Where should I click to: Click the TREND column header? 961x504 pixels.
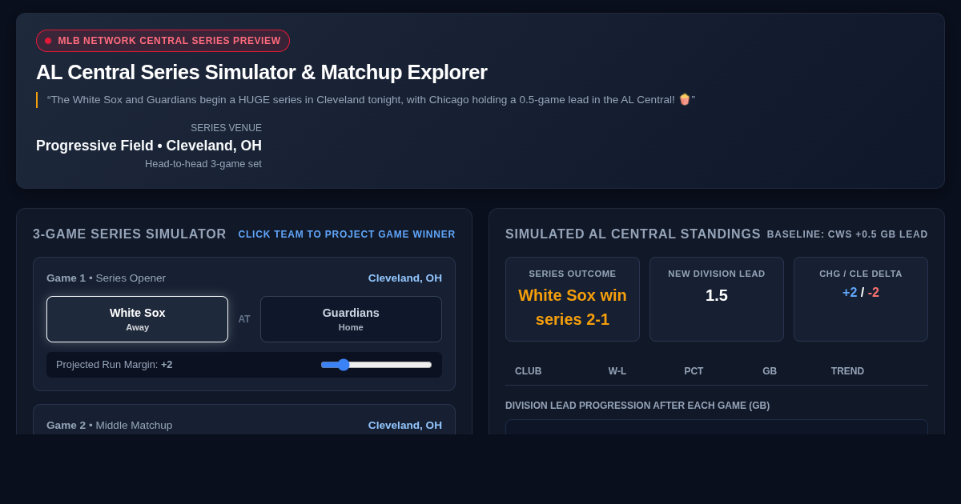847,371
